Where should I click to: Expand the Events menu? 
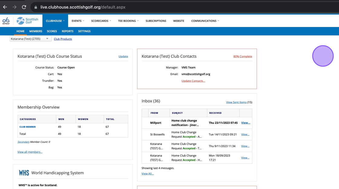[78, 21]
